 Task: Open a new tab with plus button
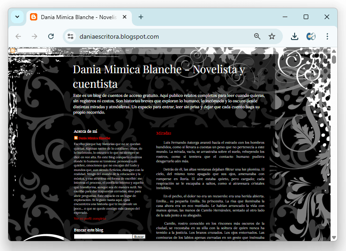141,17
